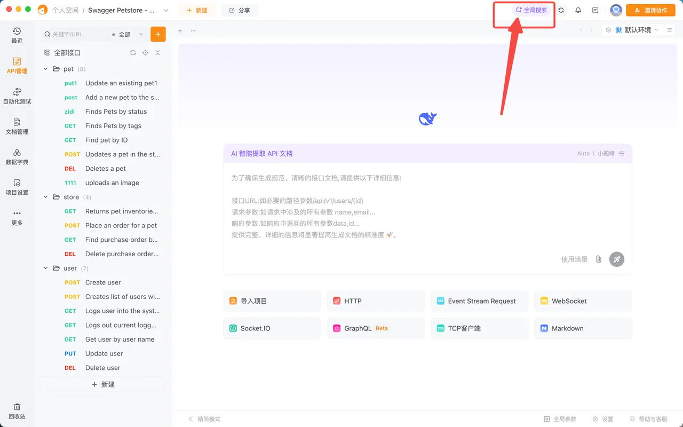Choose the Event Stream Request card

(x=479, y=301)
